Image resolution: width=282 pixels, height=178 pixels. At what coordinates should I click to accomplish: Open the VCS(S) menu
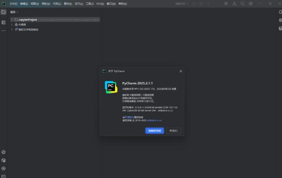(x=100, y=3)
